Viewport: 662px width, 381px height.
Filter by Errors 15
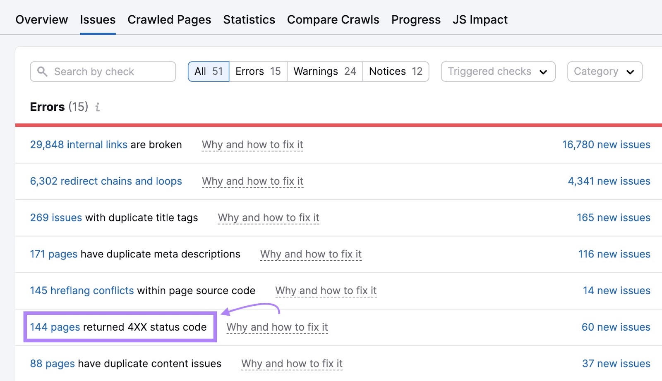click(x=258, y=71)
